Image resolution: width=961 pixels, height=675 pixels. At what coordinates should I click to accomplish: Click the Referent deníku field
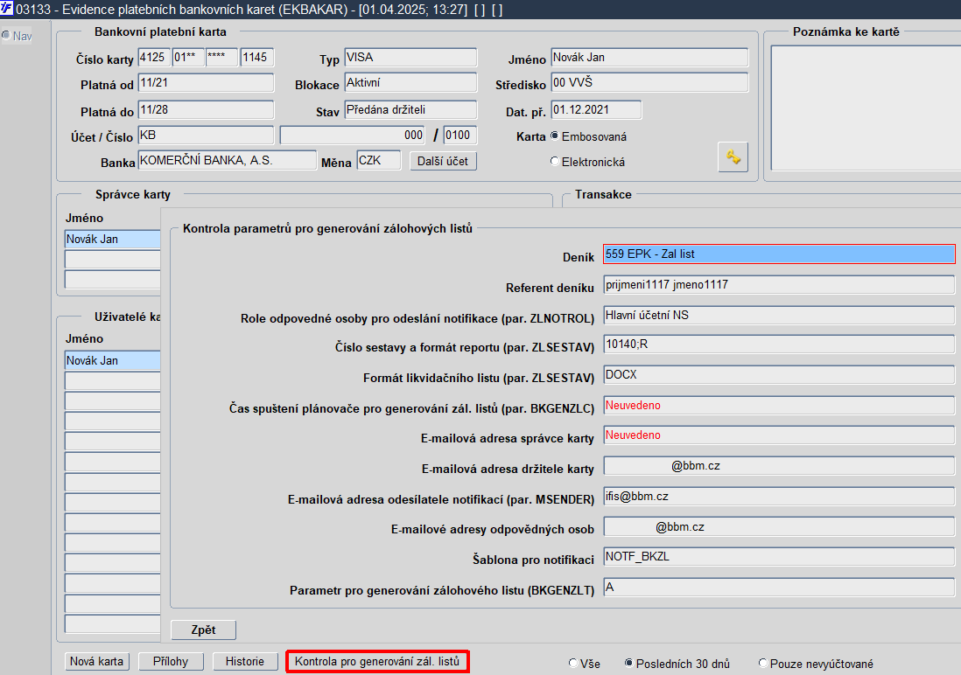(779, 284)
